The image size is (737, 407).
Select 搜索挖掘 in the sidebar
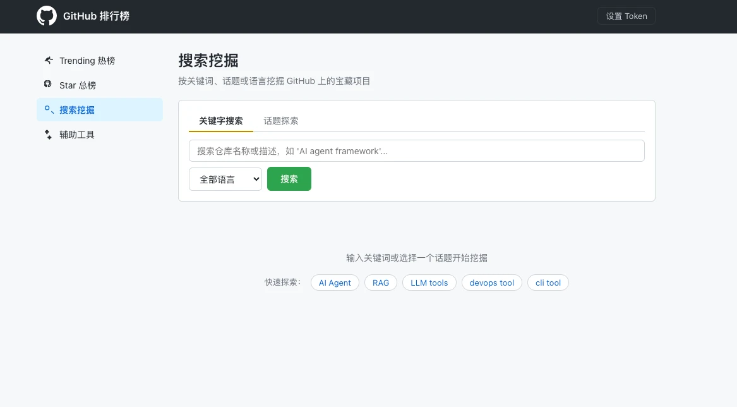pos(100,109)
